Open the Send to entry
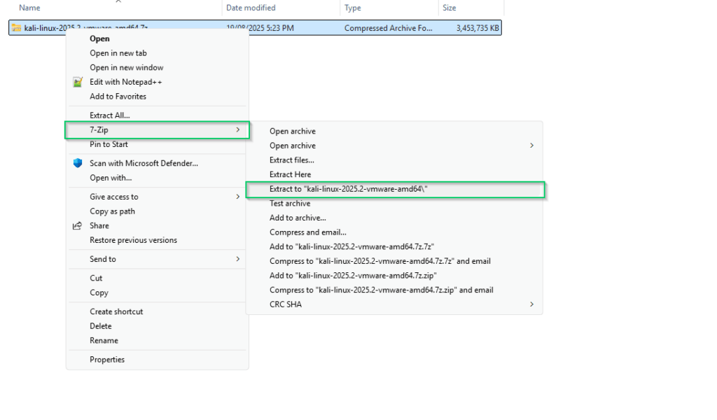 click(158, 259)
